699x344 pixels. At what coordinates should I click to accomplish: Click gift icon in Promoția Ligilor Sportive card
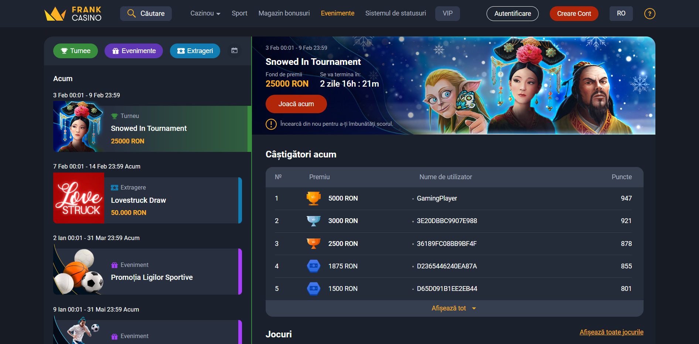tap(115, 265)
